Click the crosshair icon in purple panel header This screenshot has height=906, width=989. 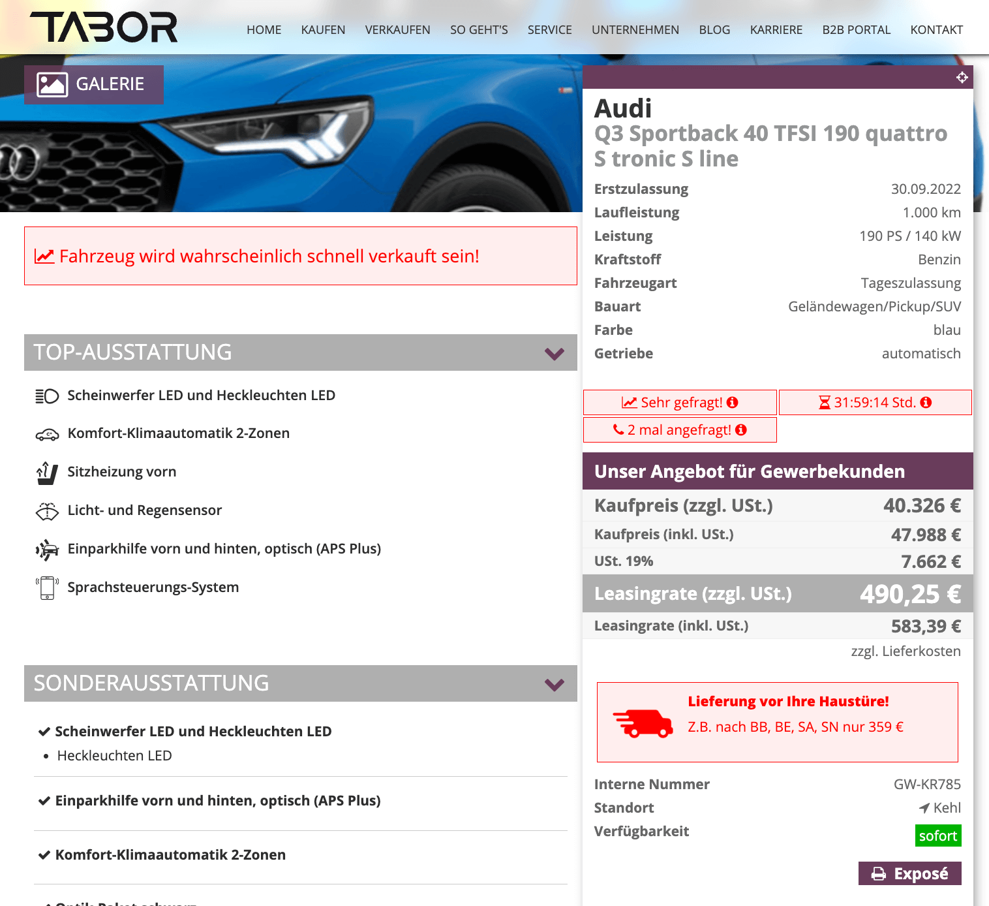pos(962,78)
